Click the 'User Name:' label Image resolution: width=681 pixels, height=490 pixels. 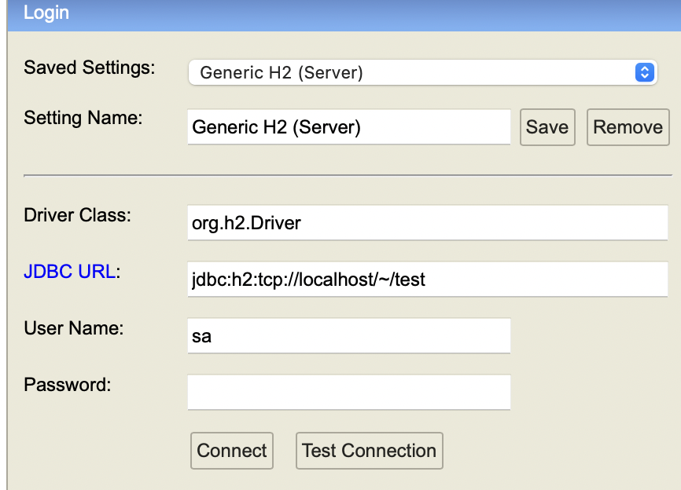tap(74, 328)
